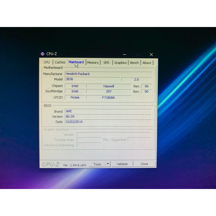Viewport: 216px width, 216px height.
Task: Click the chipset Rev. value 06
Action: (x=147, y=86)
